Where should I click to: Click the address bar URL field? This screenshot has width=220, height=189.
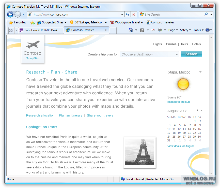[76, 14]
